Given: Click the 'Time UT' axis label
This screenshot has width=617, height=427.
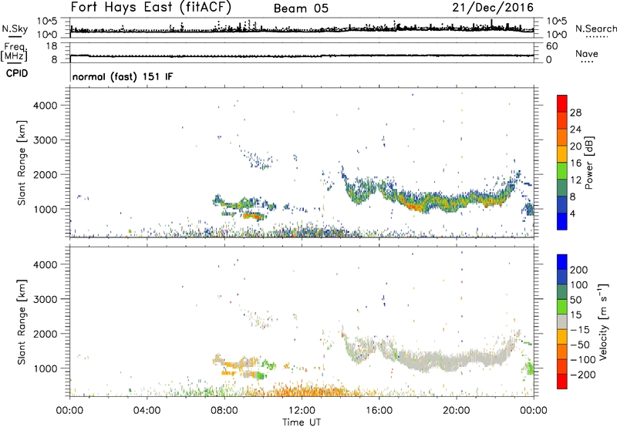Looking at the screenshot, I should coord(302,422).
